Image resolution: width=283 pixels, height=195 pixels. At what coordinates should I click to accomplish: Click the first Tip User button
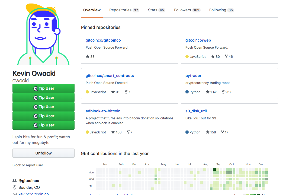(43, 88)
